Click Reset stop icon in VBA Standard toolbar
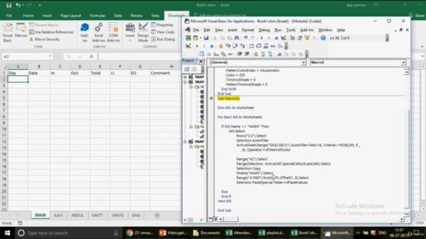 click(276, 38)
